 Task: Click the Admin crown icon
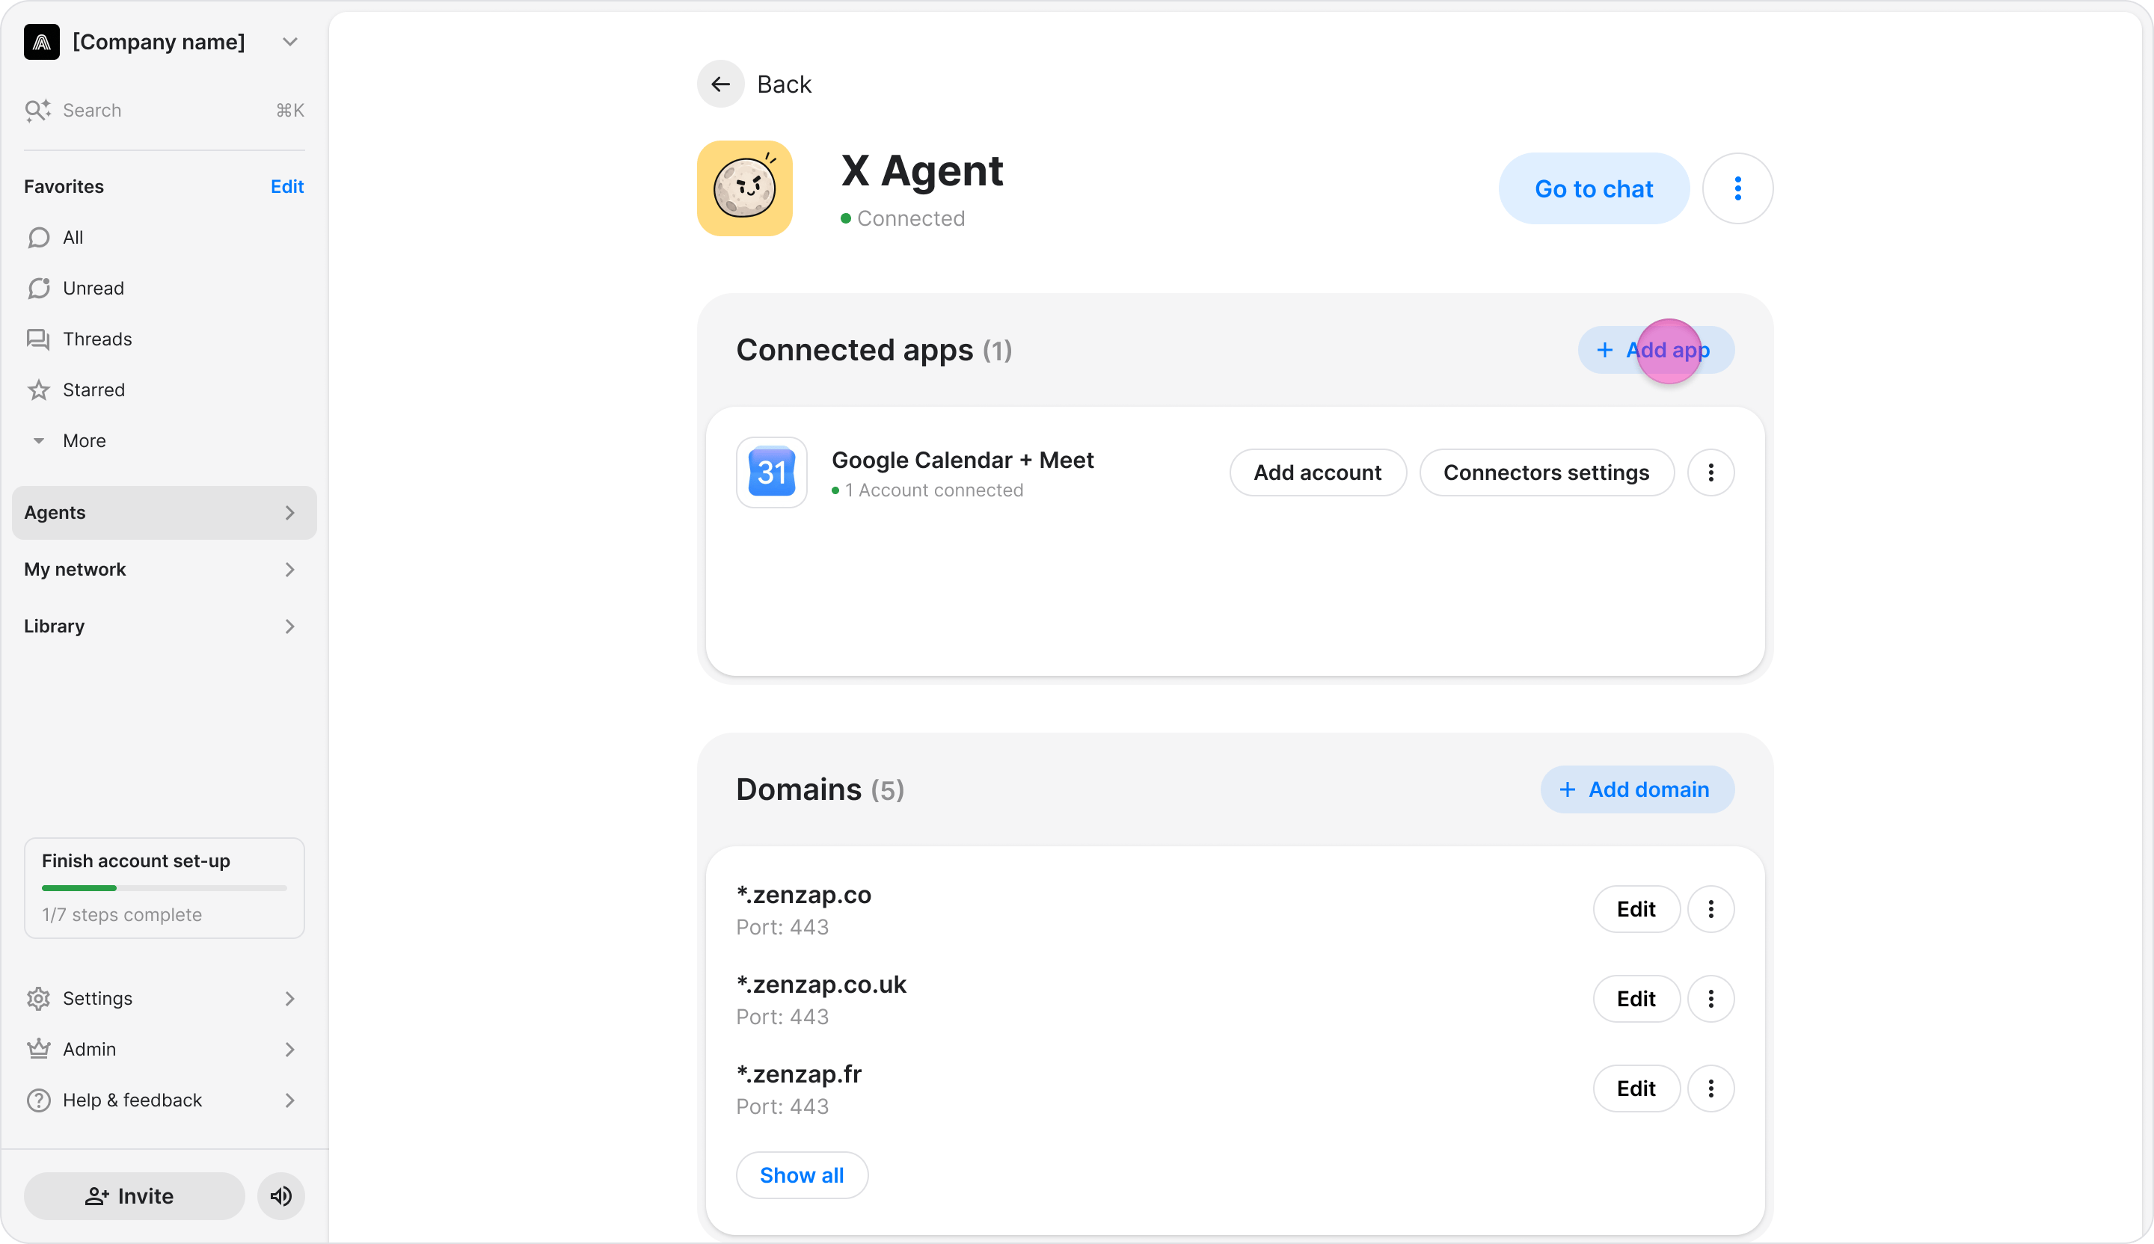click(38, 1048)
